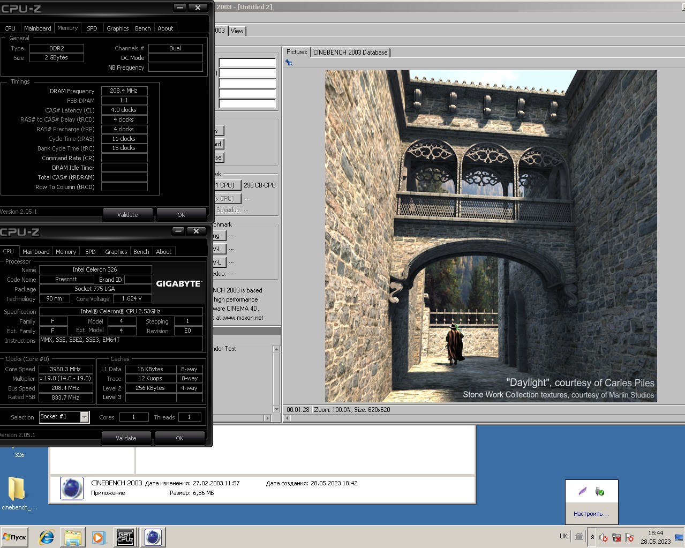Screen dimensions: 685x548
Task: Click Rated FSB value 833.7 MHz
Action: click(65, 398)
